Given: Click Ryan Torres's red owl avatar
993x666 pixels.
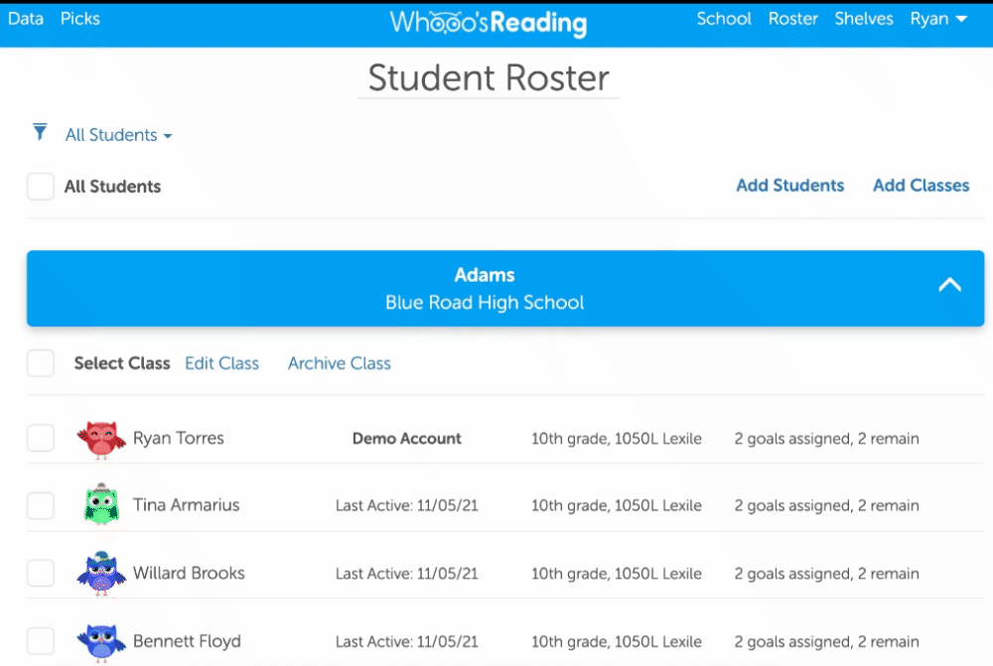Looking at the screenshot, I should (x=101, y=439).
